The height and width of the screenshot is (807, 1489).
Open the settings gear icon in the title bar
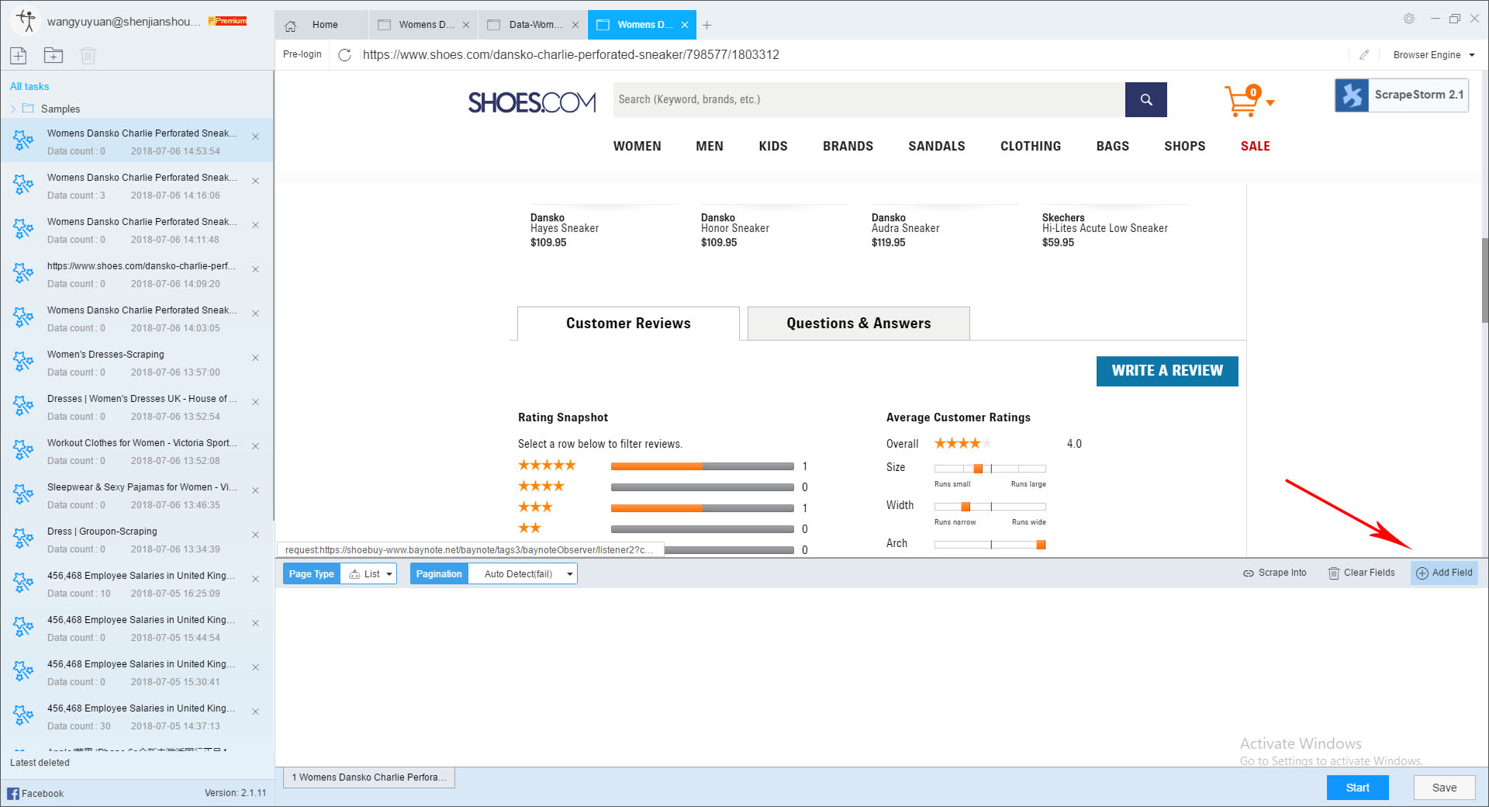(x=1409, y=19)
